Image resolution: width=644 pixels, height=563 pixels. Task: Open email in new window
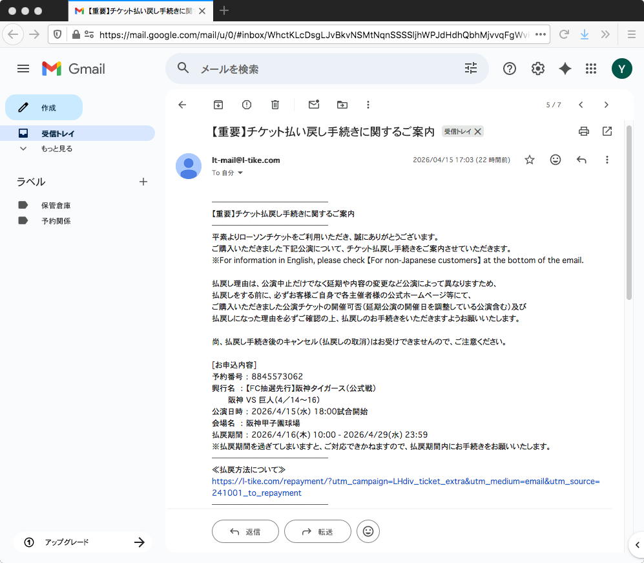607,131
